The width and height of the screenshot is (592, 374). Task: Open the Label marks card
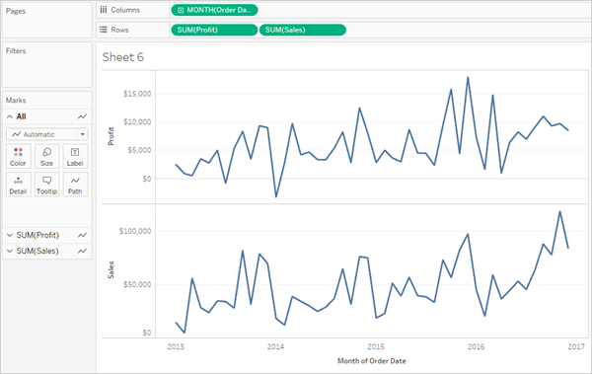point(75,156)
